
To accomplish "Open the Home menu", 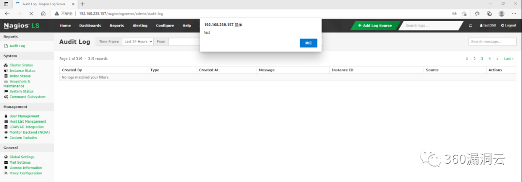I will click(x=65, y=26).
